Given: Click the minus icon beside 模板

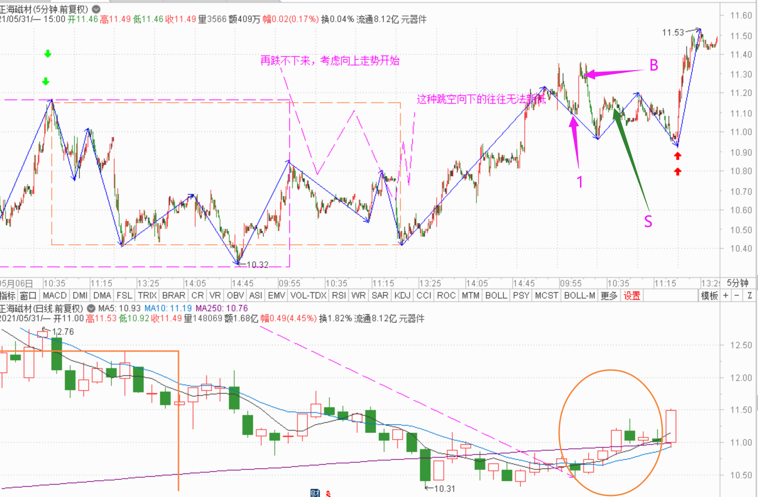Looking at the screenshot, I should pos(737,296).
